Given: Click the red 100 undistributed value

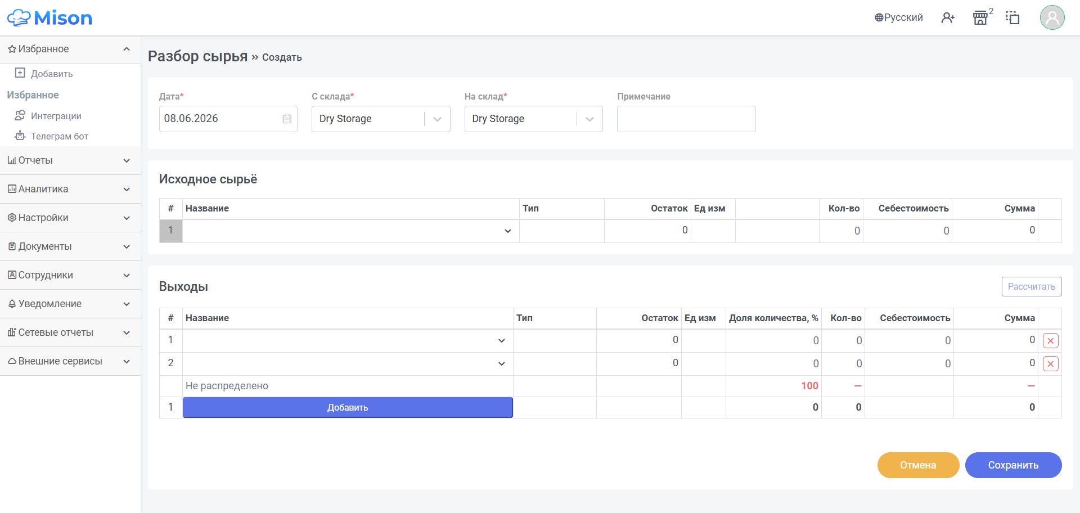Looking at the screenshot, I should click(x=809, y=386).
